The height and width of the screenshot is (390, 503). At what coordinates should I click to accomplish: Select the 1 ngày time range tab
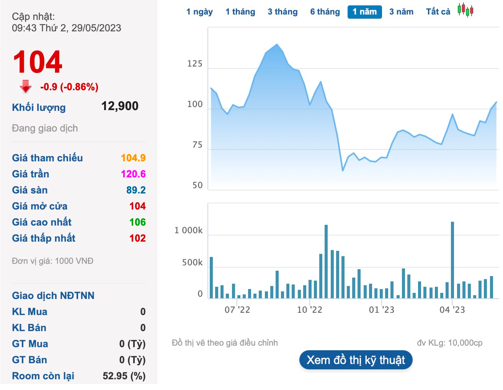point(199,12)
